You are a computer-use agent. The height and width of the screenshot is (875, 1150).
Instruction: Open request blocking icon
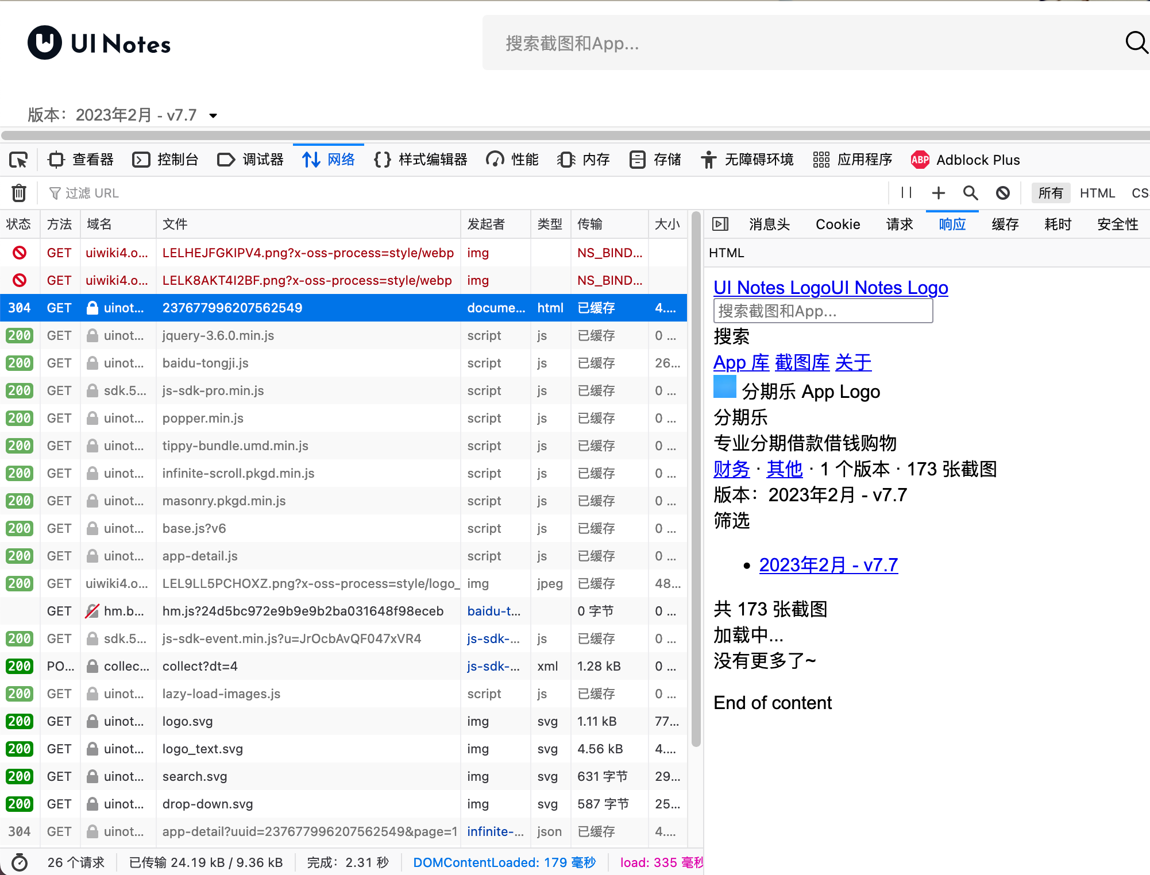(1003, 193)
